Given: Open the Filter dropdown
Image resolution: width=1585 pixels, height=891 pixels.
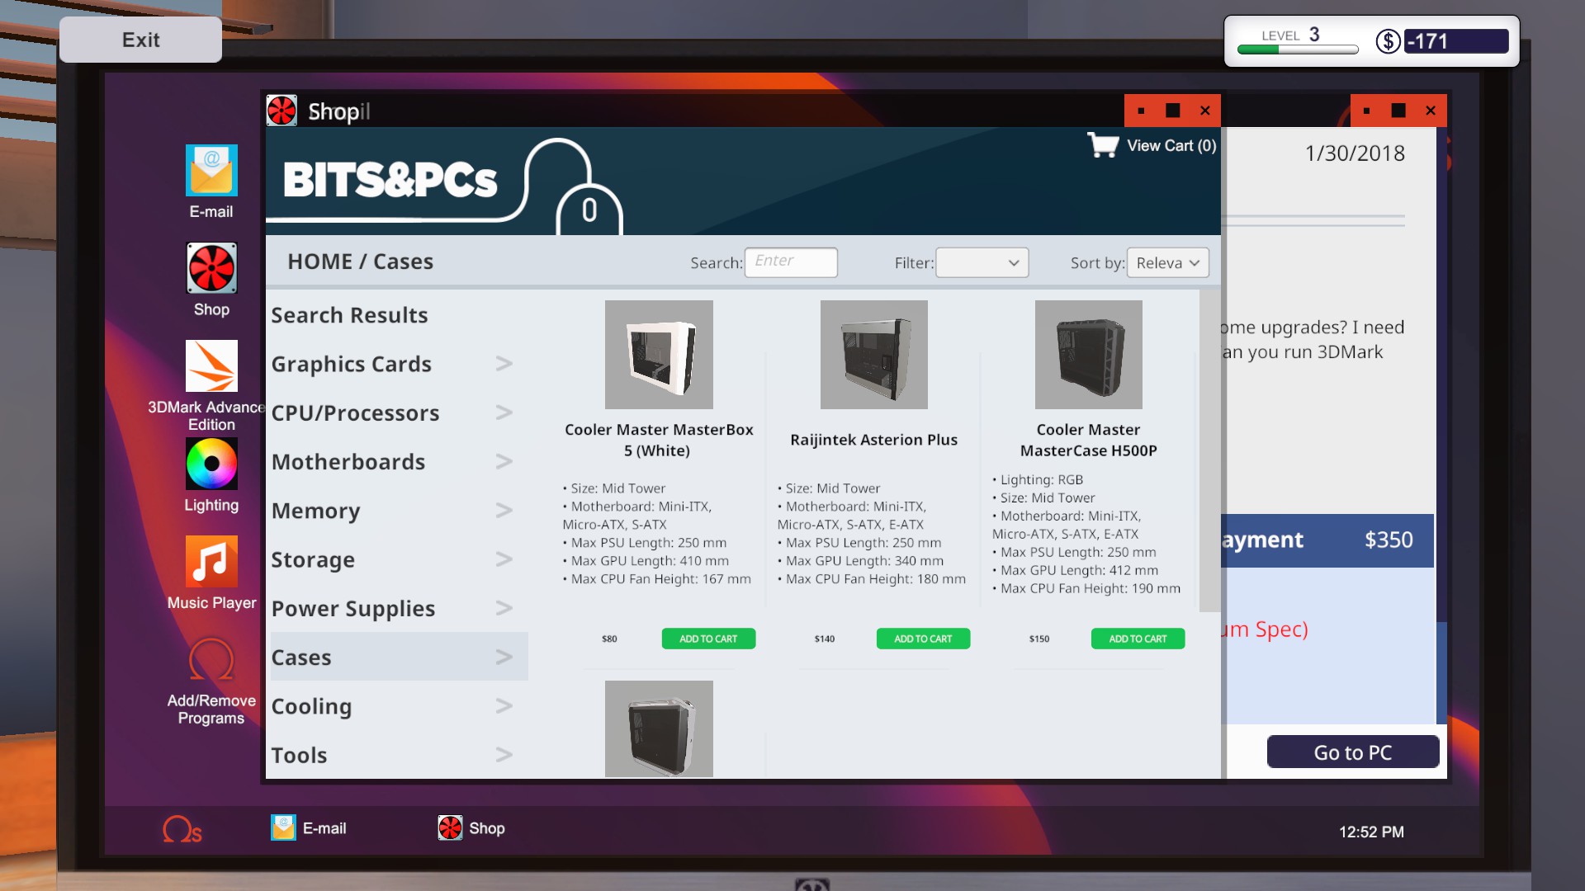Looking at the screenshot, I should click(x=982, y=262).
